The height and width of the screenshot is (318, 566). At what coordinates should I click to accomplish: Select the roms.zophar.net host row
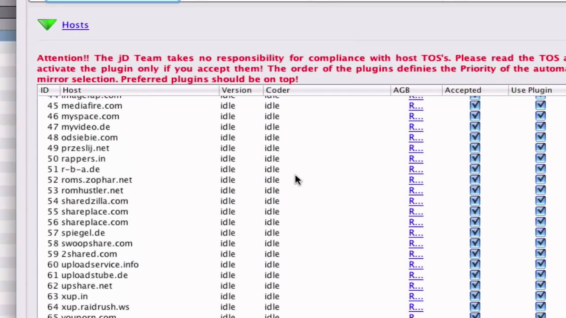[302, 180]
